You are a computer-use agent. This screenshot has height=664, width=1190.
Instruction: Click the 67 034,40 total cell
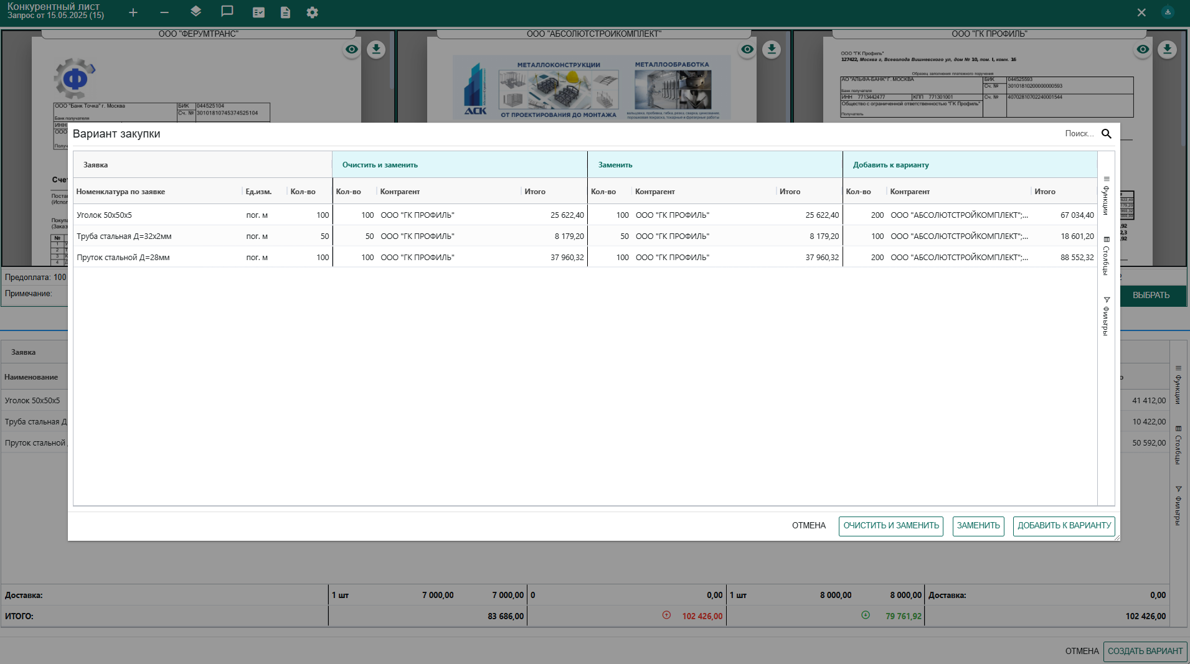(x=1077, y=215)
